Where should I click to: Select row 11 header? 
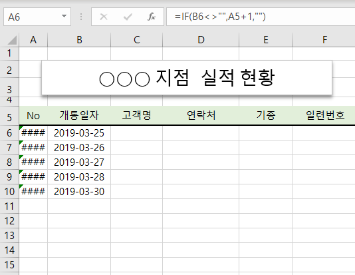tap(9, 206)
